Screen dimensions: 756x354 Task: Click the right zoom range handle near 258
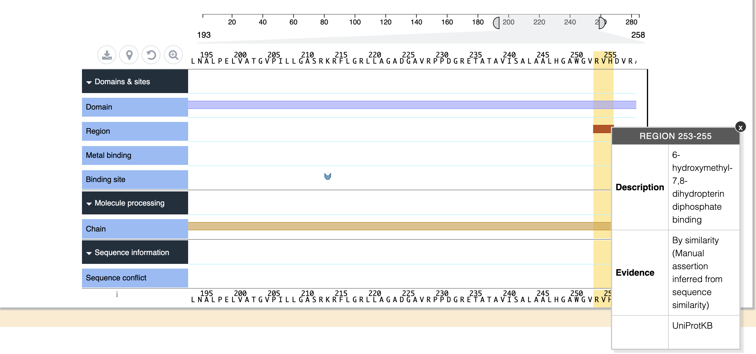602,23
